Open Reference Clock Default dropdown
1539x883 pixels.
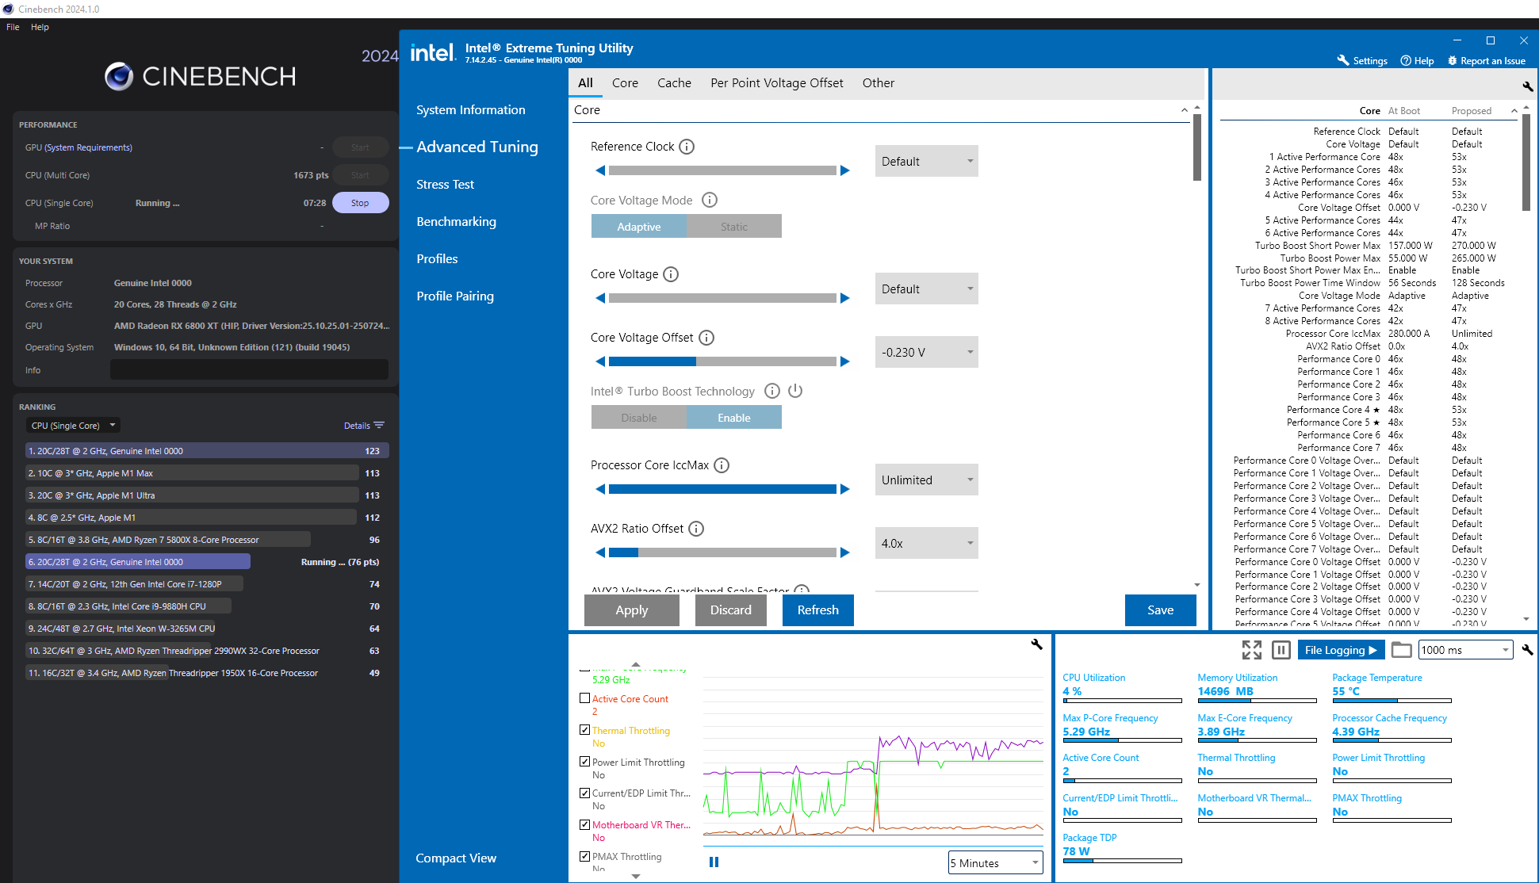[927, 161]
